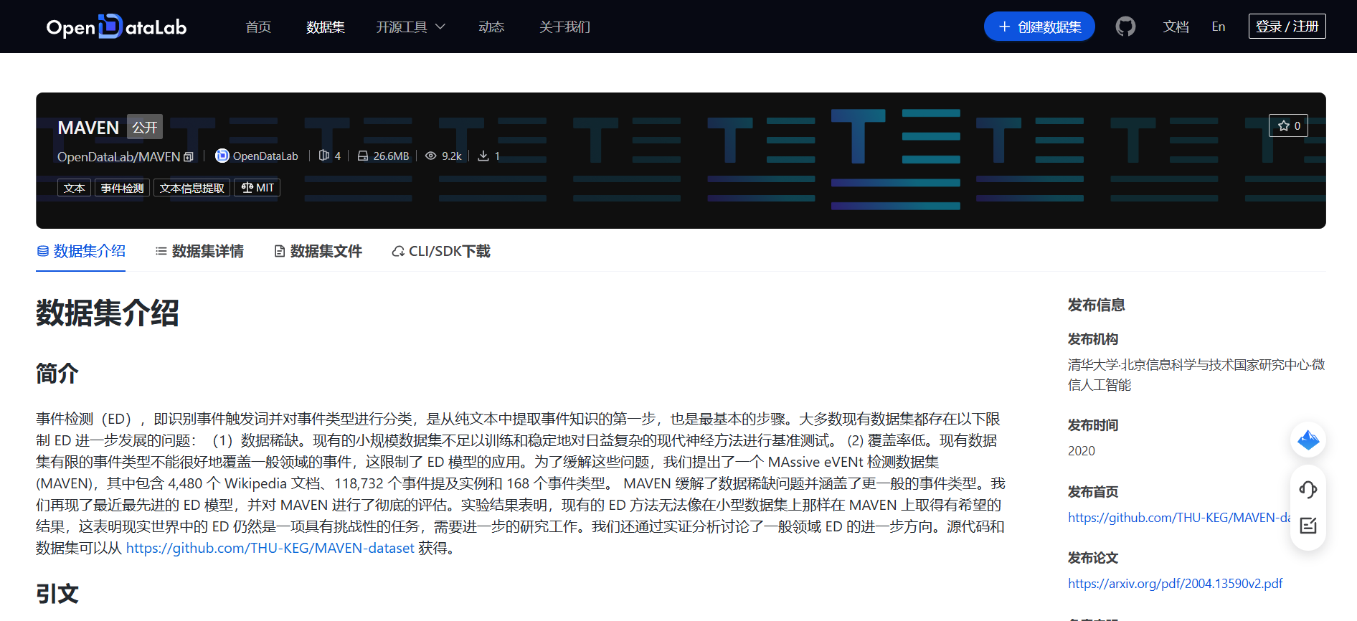
Task: Go to 首页 in navigation
Action: click(x=258, y=27)
